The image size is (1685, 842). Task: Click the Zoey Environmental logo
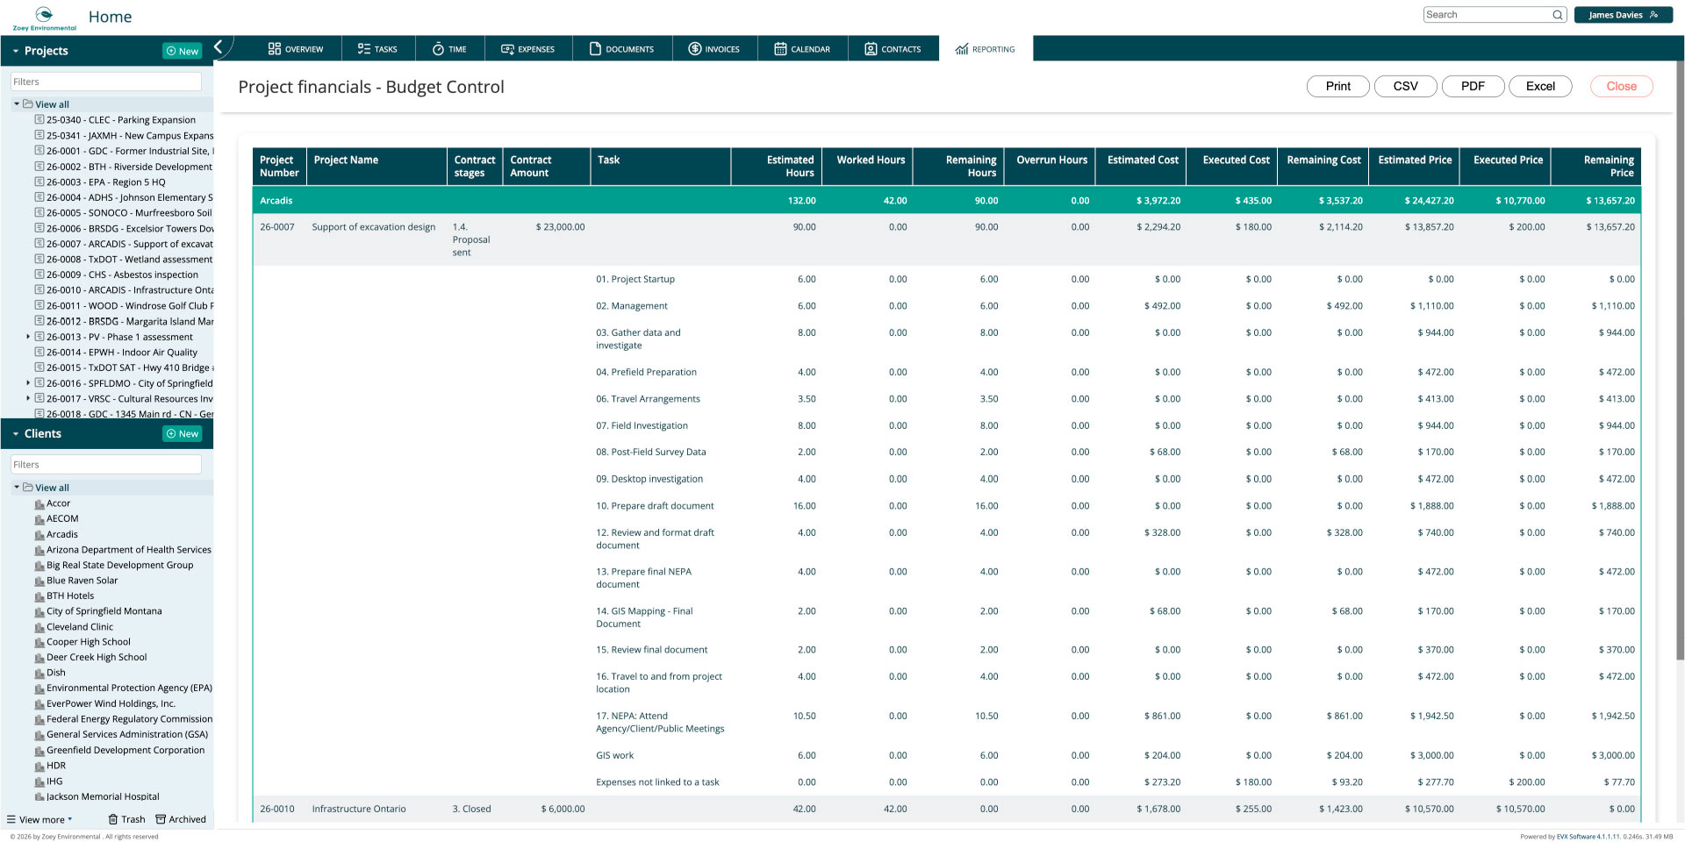coord(44,18)
